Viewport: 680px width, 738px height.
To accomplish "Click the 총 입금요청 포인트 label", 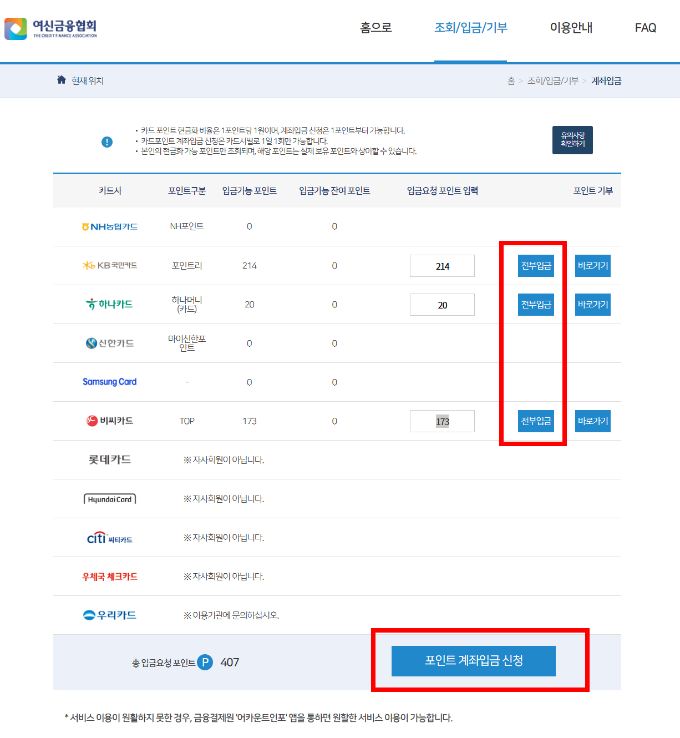I will tap(164, 663).
